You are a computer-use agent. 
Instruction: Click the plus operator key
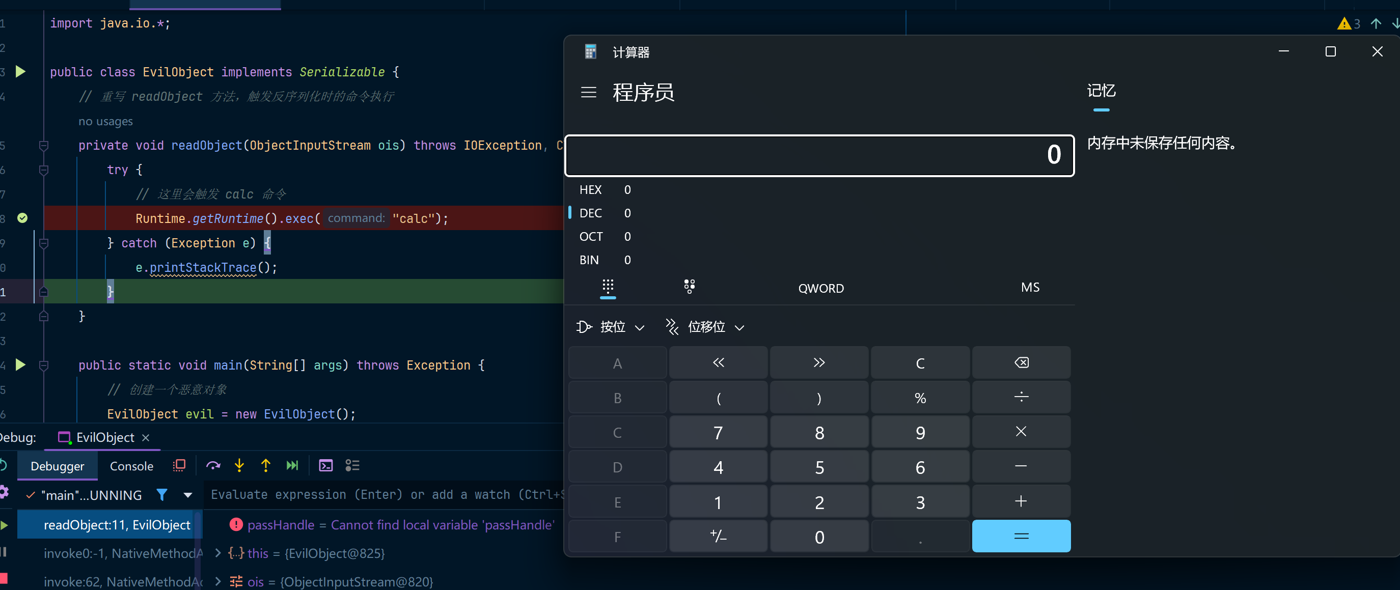pos(1021,502)
